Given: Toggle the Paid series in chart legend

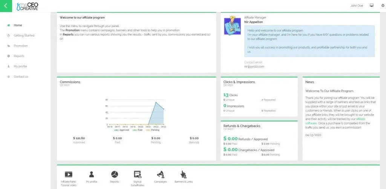Looking at the screenshot, I should click(139, 130).
